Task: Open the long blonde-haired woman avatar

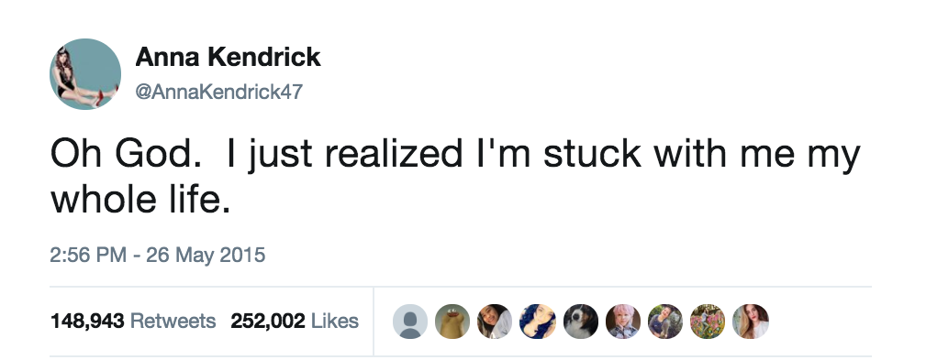Action: 751,322
